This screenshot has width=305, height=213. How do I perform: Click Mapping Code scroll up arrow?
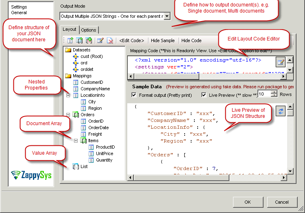[x=290, y=60]
